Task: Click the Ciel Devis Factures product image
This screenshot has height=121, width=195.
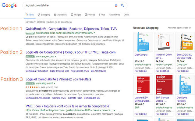Action: coord(185,85)
